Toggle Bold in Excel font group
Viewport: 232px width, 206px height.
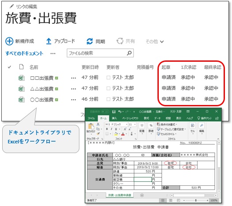click(x=107, y=129)
